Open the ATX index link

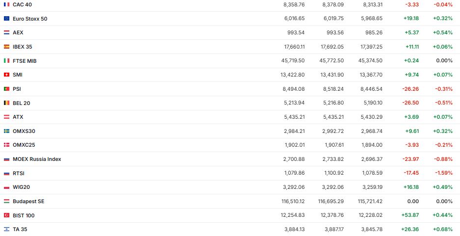coord(18,117)
